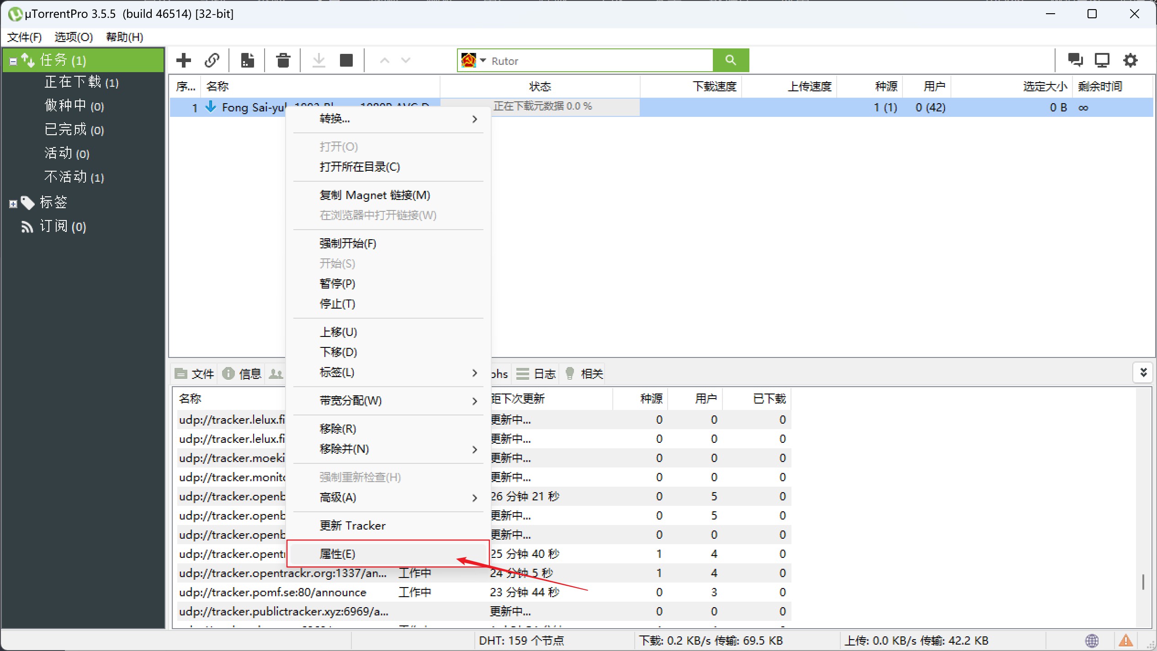Sort trackers by 距下次更新 column
Image resolution: width=1157 pixels, height=651 pixels.
click(x=551, y=399)
